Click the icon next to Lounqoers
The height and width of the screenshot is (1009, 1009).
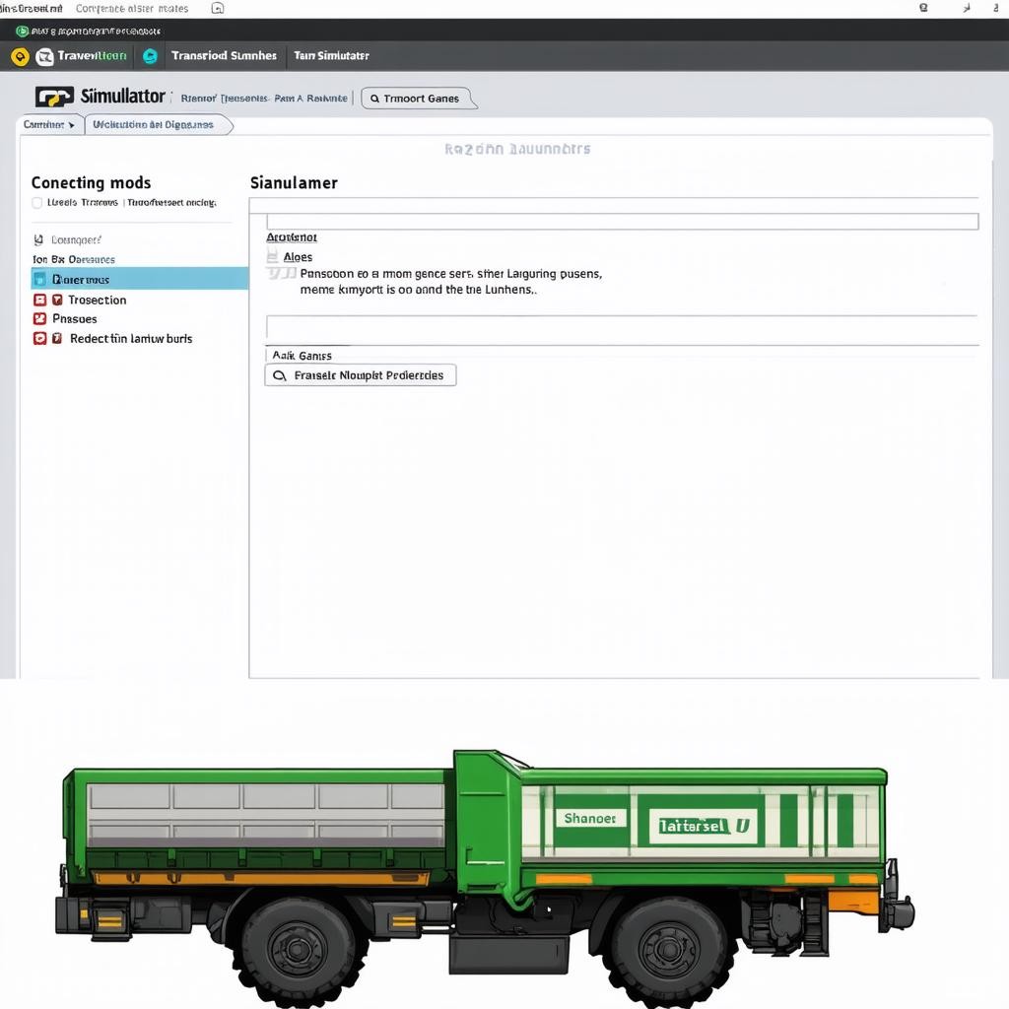coord(38,239)
